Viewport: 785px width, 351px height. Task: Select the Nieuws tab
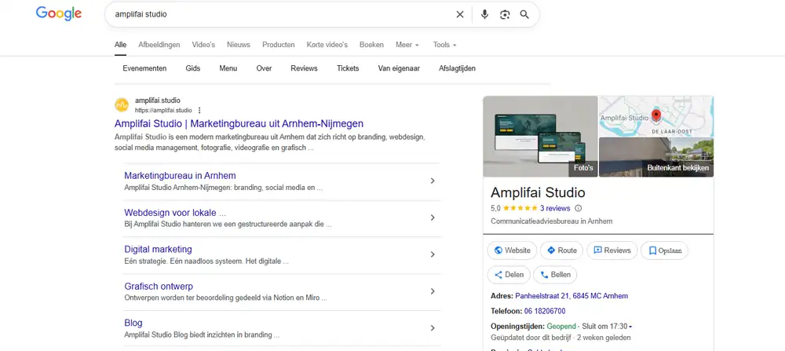238,45
